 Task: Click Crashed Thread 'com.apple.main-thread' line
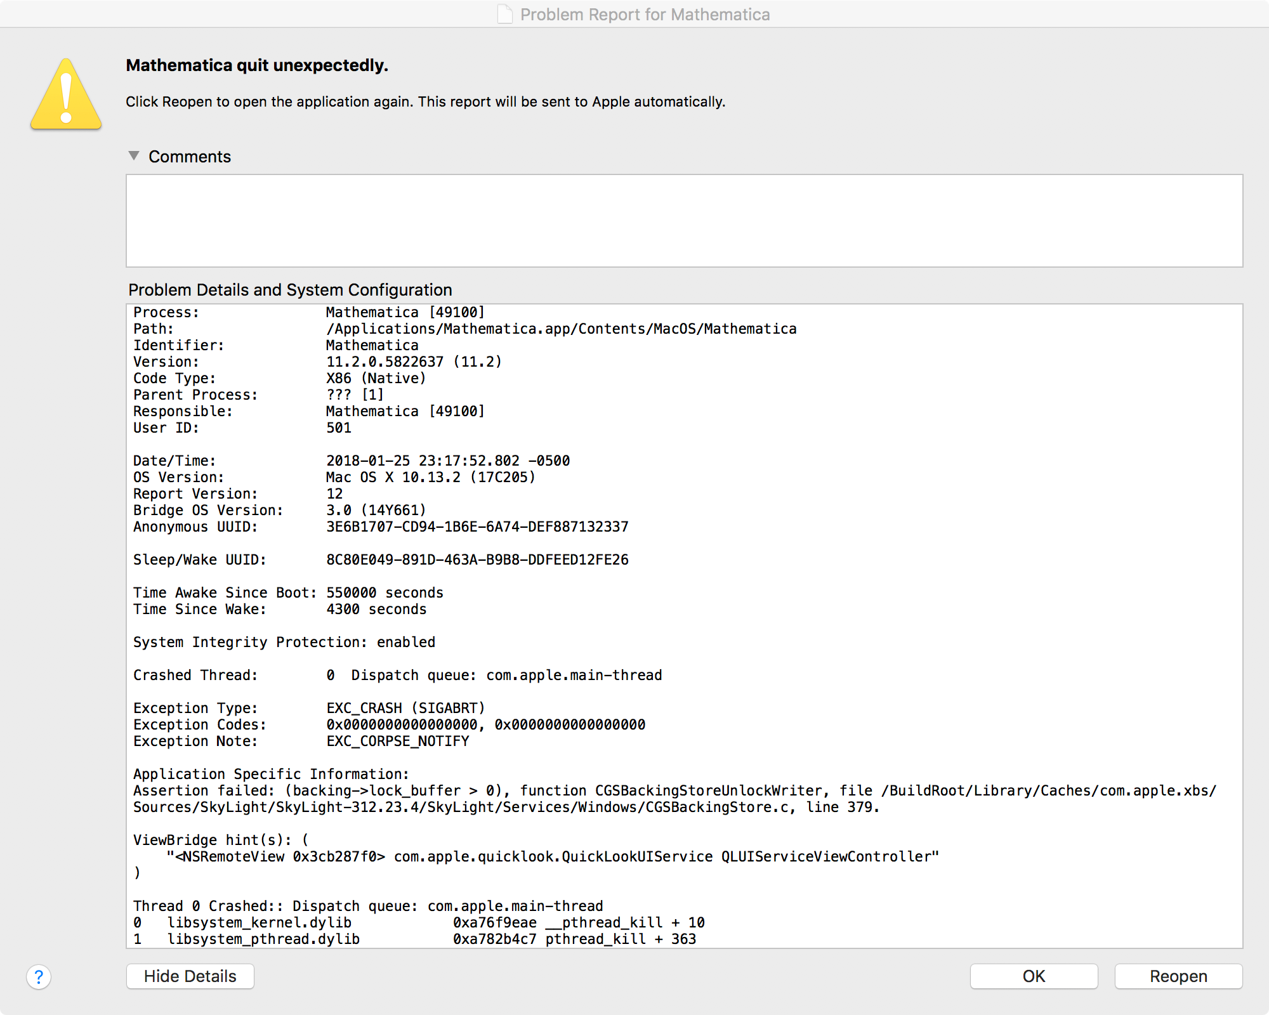coord(398,675)
